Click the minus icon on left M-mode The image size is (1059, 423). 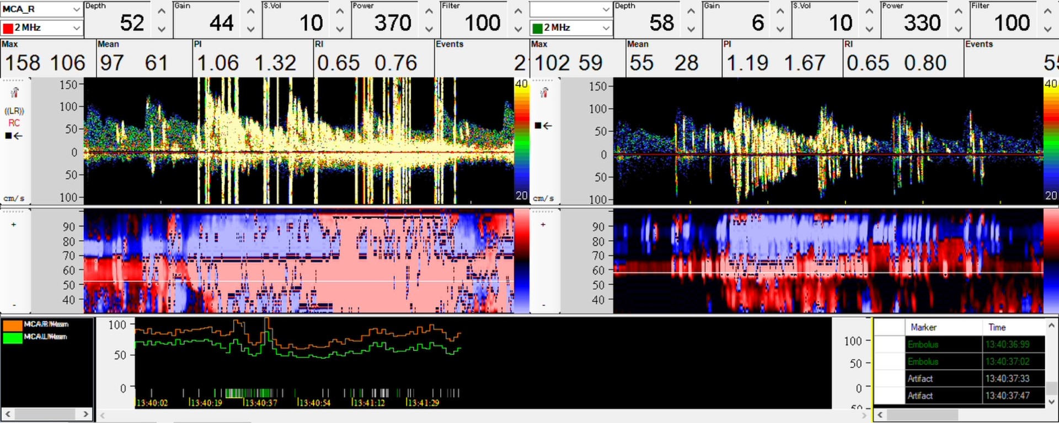(14, 305)
